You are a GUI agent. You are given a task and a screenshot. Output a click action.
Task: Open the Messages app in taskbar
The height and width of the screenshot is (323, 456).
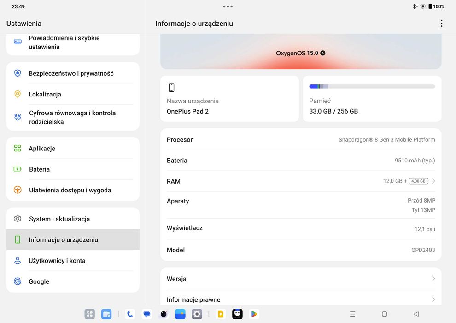click(x=147, y=314)
